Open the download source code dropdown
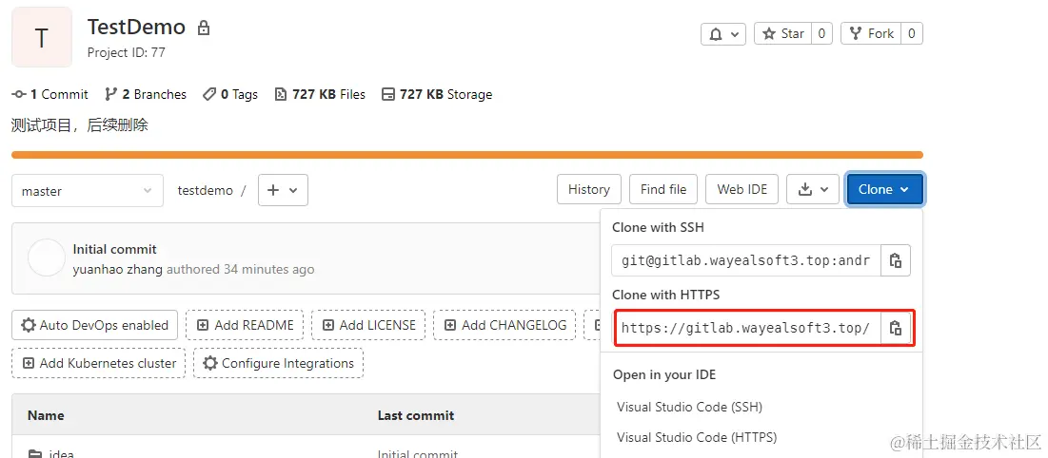Viewport: 1048px width, 458px height. 814,190
